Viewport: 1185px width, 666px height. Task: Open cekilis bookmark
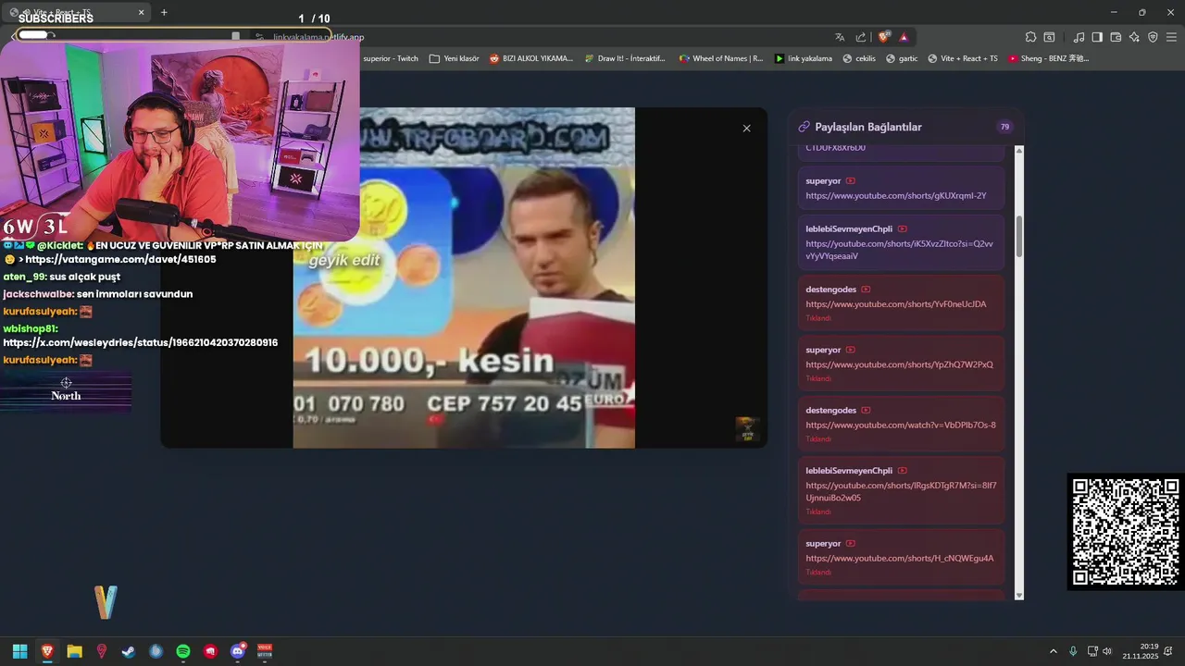[858, 58]
